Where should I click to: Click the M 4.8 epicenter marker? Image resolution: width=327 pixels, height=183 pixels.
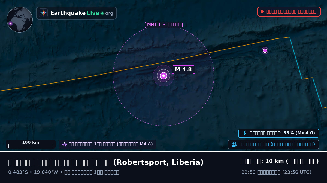163,76
